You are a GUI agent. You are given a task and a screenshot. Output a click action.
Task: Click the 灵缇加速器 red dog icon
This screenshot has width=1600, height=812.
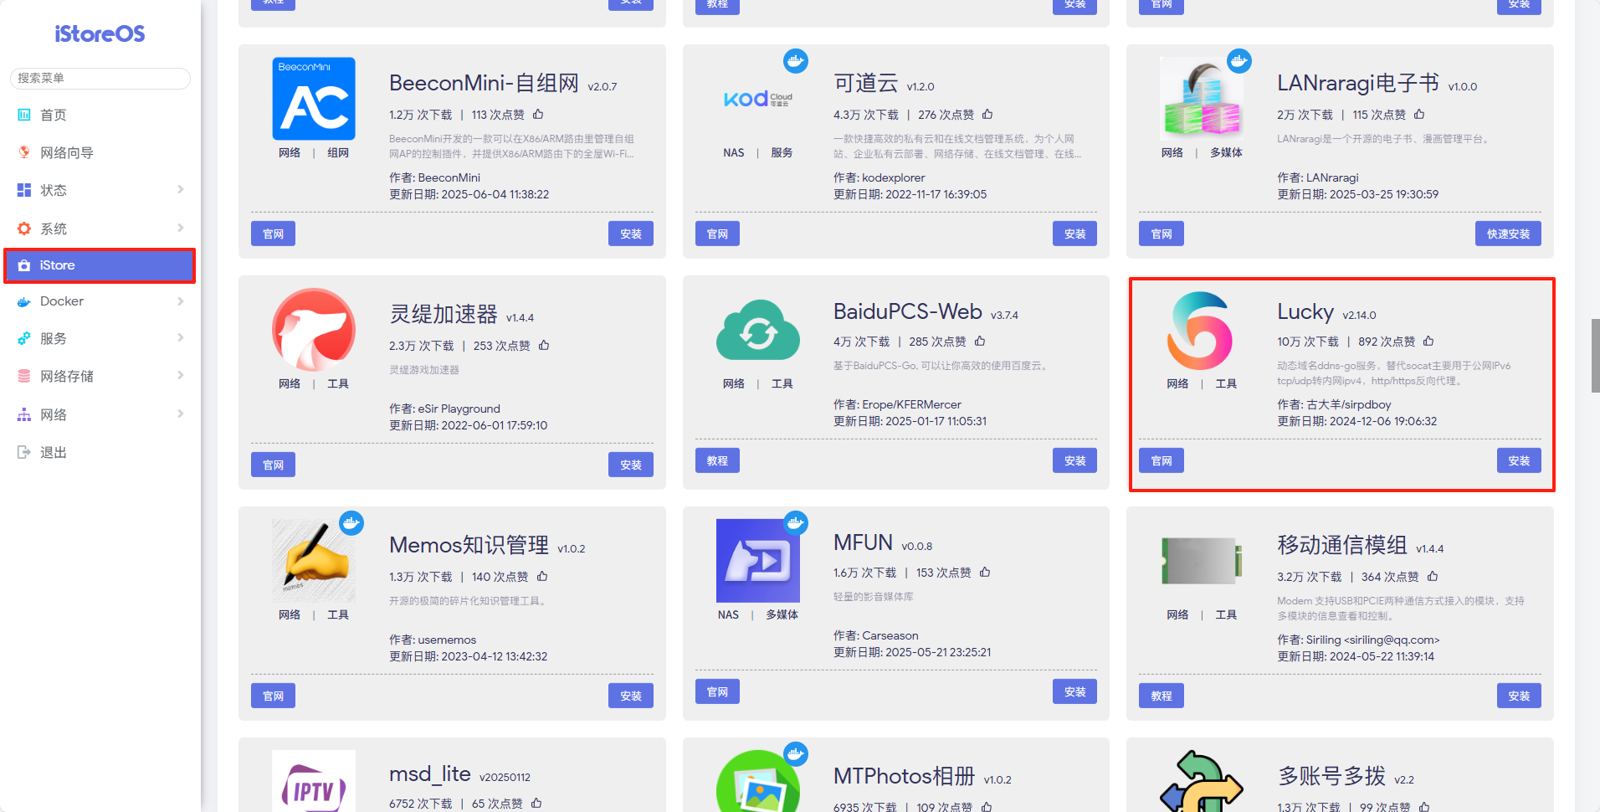click(314, 330)
